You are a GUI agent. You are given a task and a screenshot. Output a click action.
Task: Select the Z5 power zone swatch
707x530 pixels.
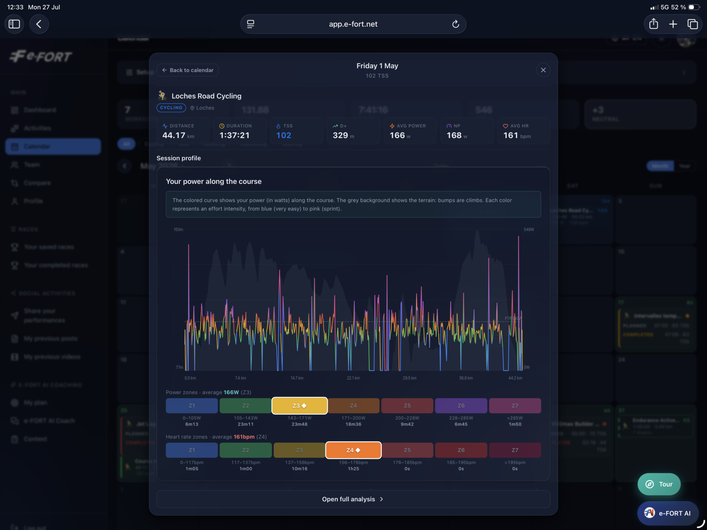(x=407, y=406)
